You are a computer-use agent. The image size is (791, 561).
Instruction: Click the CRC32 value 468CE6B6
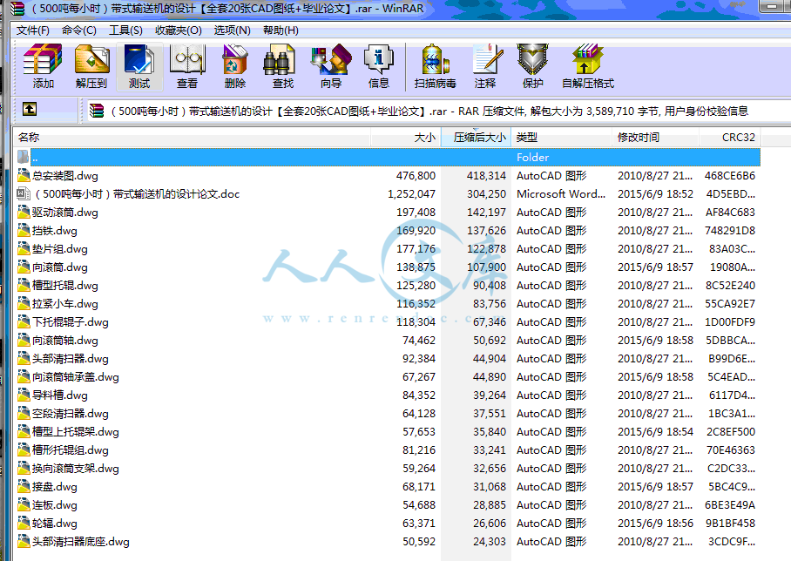(x=729, y=176)
